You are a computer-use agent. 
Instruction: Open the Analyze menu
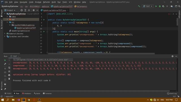pyautogui.click(x=38, y=2)
